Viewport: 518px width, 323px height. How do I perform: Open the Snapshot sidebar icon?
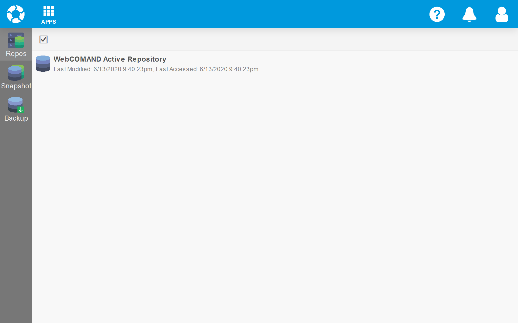16,73
